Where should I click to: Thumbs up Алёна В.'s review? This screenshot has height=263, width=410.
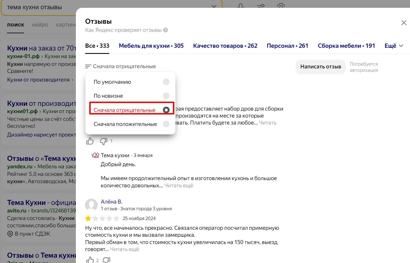(90, 260)
